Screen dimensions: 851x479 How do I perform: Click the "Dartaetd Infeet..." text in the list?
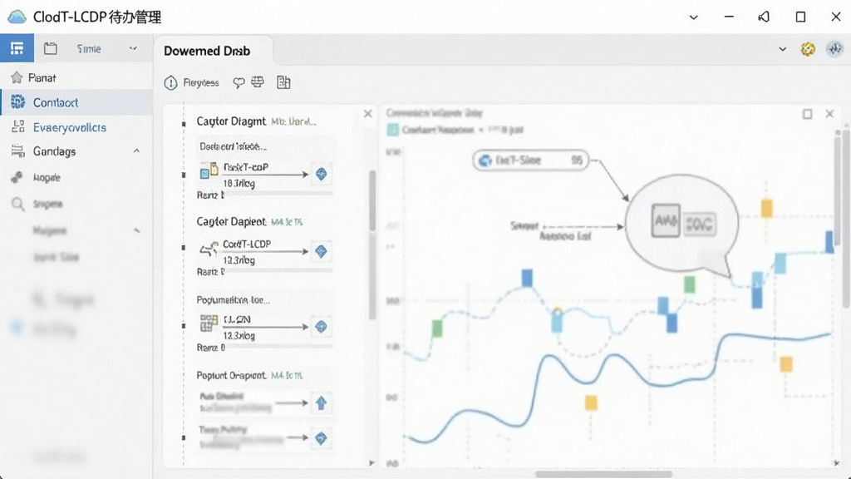[x=233, y=146]
